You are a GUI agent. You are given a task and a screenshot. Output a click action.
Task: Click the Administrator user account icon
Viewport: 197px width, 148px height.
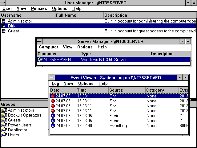coord(4,21)
